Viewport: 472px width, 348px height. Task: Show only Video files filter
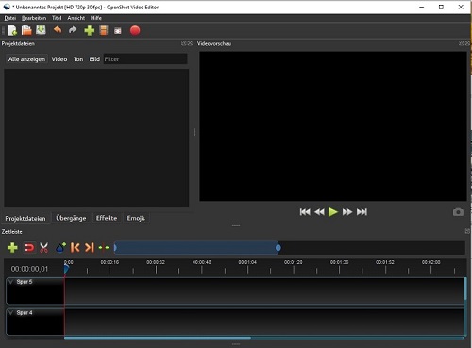pyautogui.click(x=59, y=59)
